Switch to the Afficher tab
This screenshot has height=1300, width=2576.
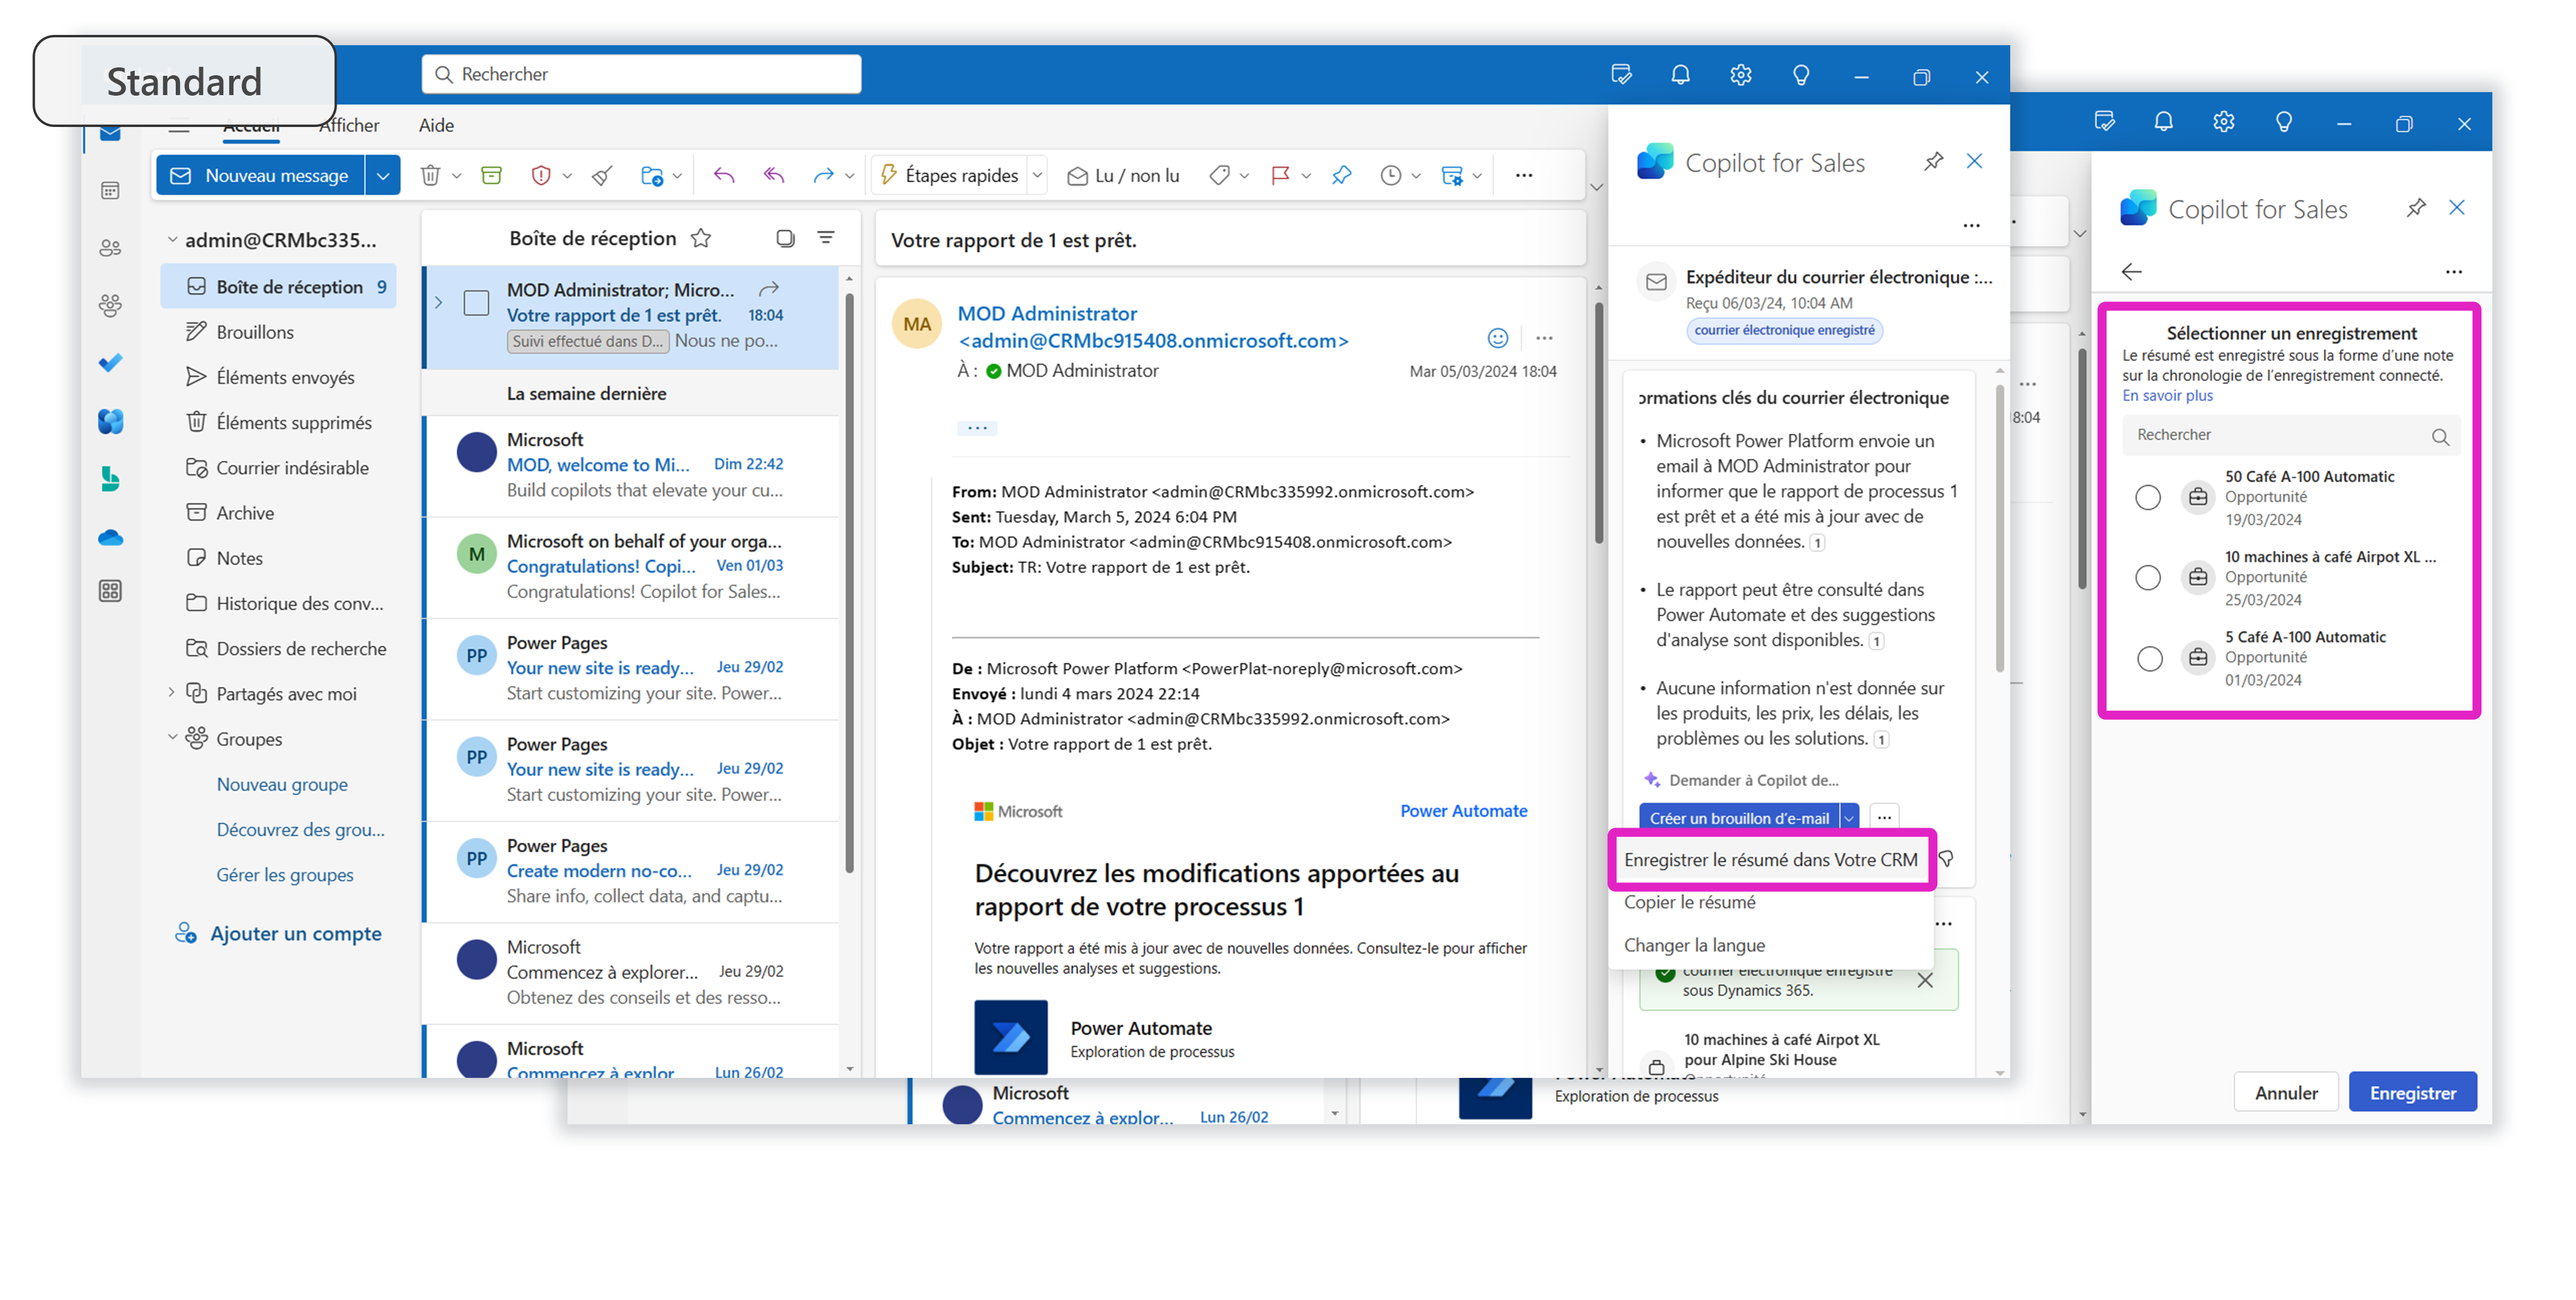coord(349,124)
